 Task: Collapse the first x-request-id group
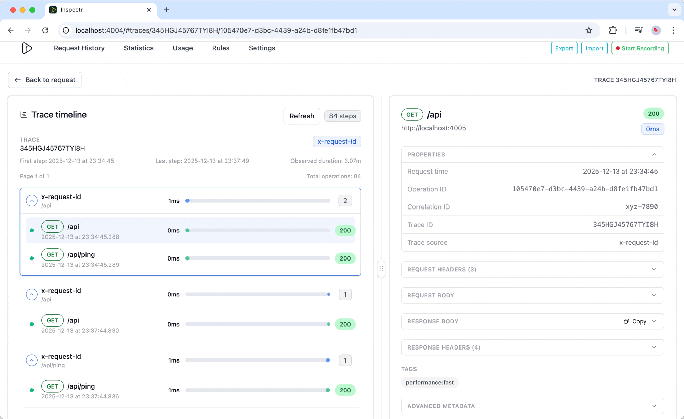point(32,201)
